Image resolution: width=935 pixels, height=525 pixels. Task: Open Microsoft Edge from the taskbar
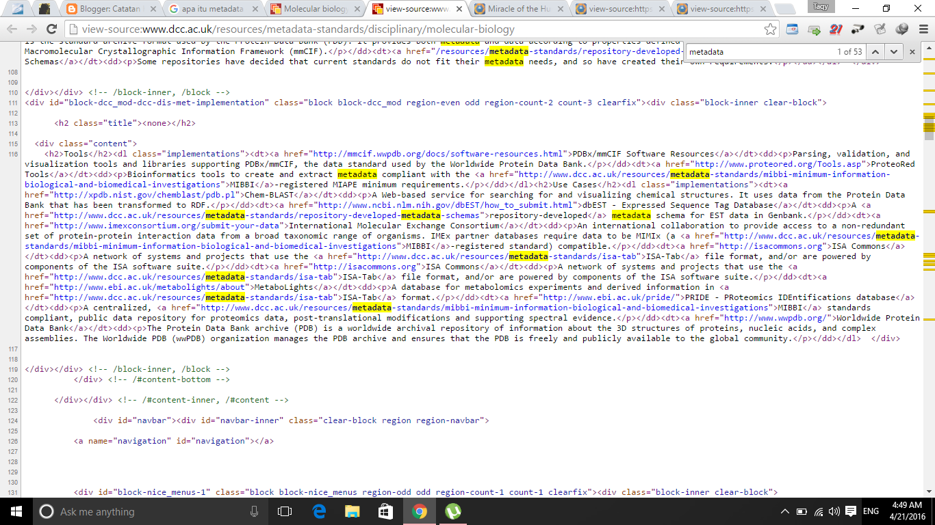318,511
